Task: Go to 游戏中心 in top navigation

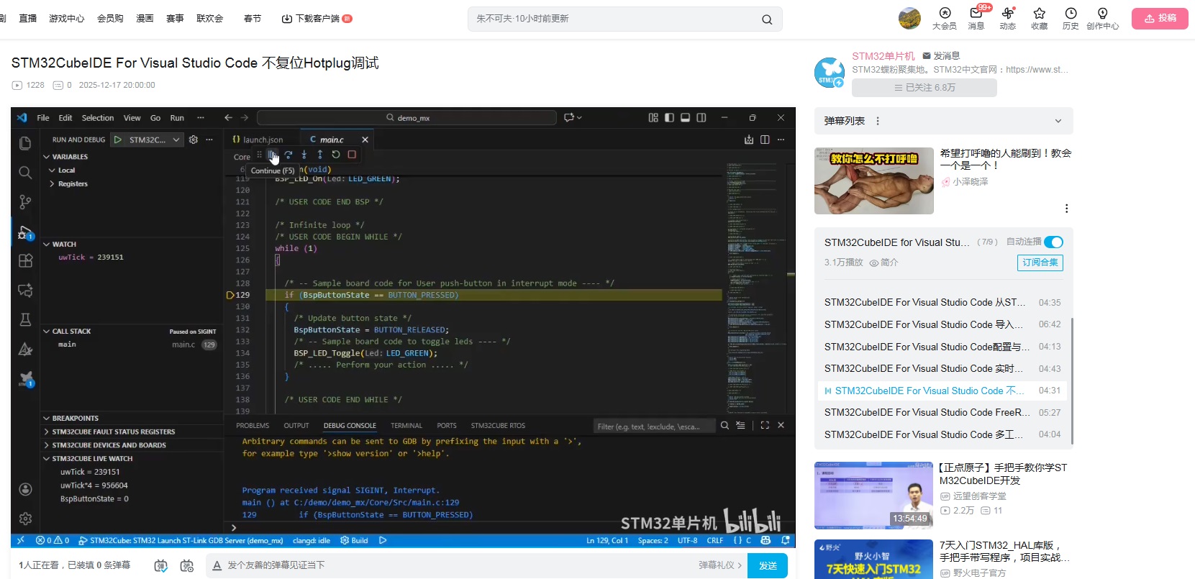Action: tap(66, 19)
